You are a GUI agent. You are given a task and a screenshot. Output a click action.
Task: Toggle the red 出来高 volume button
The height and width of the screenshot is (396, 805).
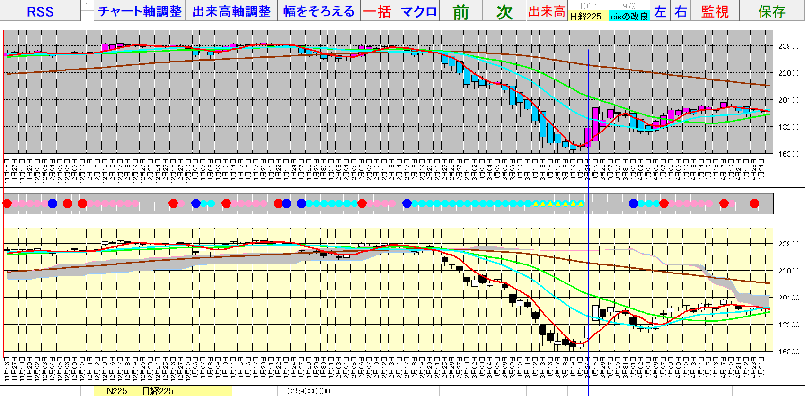pyautogui.click(x=547, y=11)
